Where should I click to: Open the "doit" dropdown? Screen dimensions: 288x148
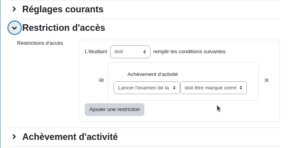point(130,52)
